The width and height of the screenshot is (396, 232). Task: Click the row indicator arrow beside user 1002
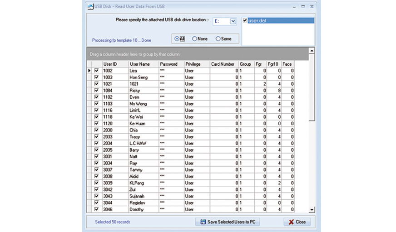(x=89, y=71)
